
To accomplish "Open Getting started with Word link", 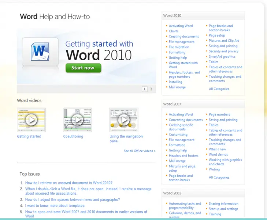I will pyautogui.click(x=183, y=65).
